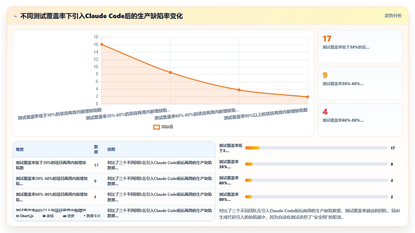Screen dimensions: 415x233
Task: Click the 进度 tag chip
Action: point(68,216)
